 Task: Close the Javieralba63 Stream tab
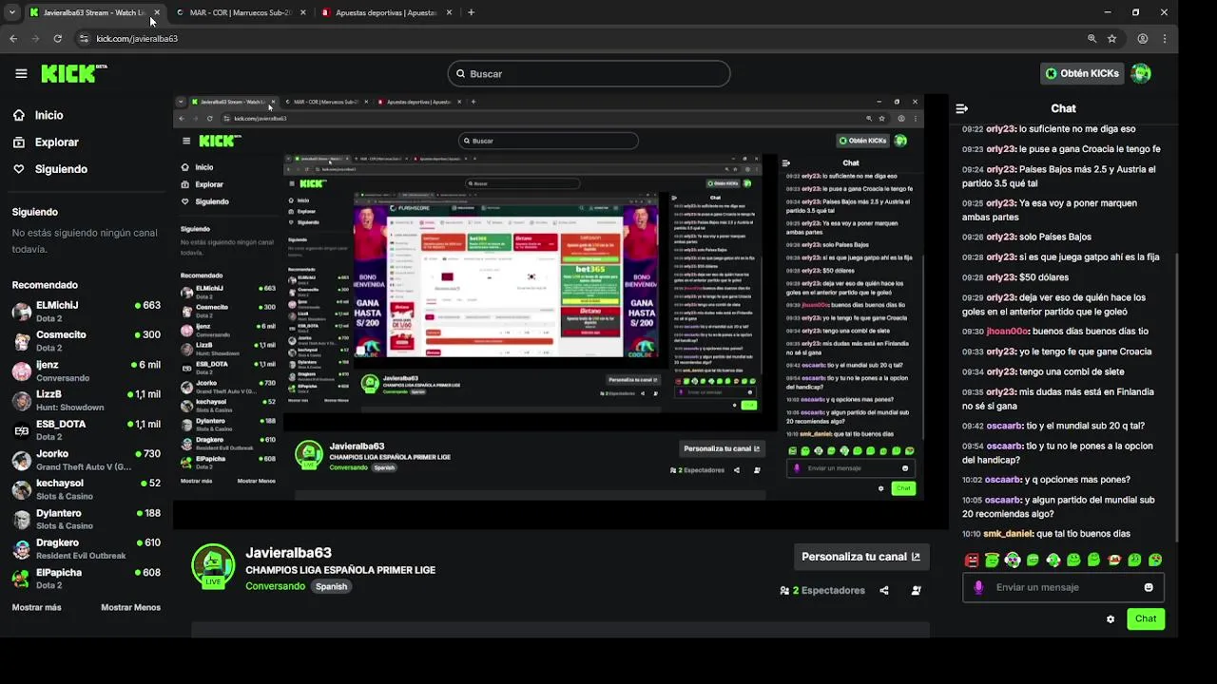click(x=157, y=12)
